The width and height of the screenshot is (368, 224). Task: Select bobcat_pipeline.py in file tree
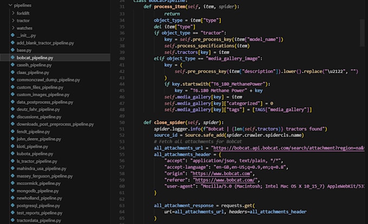pyautogui.click(x=35, y=58)
